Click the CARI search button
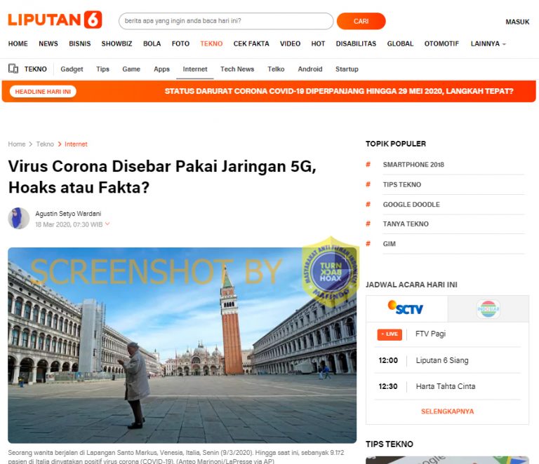This screenshot has height=464, width=539. coord(361,21)
